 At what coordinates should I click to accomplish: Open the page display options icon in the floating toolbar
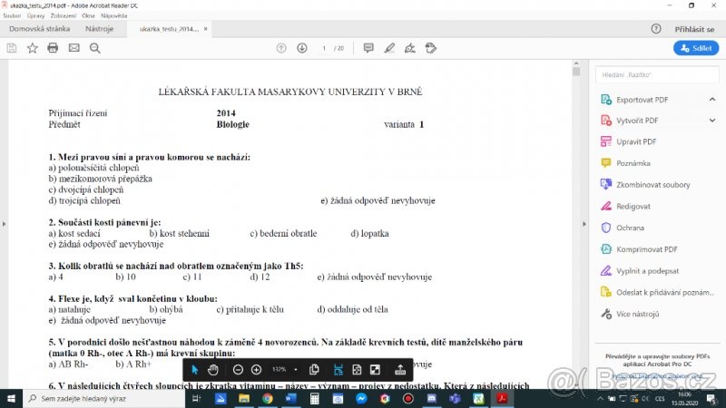pos(314,370)
